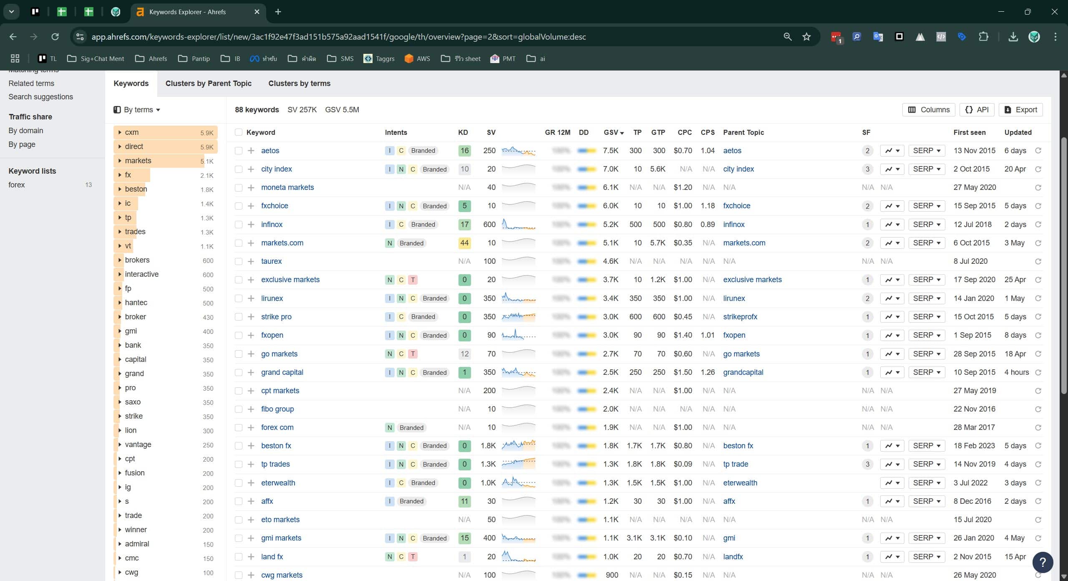This screenshot has width=1068, height=581.
Task: Open the trend chart dropdown for lirunex
Action: click(x=892, y=298)
